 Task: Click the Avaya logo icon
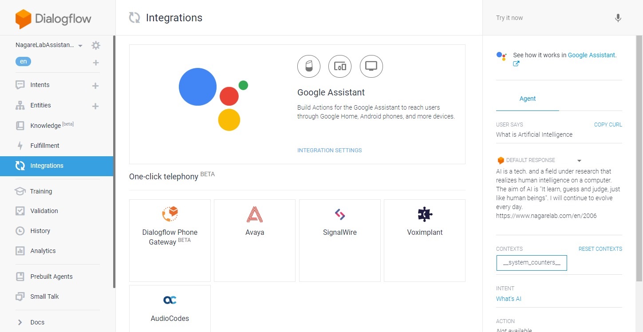point(255,214)
